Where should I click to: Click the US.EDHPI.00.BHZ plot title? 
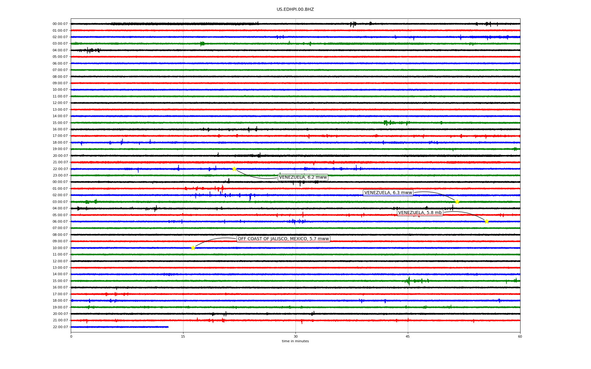295,10
